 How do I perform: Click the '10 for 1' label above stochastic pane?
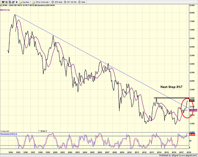pos(44,131)
